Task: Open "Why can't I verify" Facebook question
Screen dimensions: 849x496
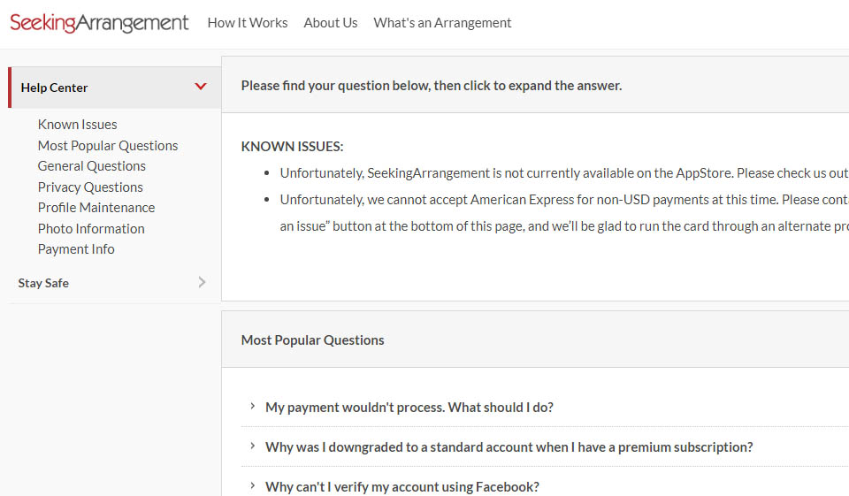Action: pyautogui.click(x=402, y=486)
